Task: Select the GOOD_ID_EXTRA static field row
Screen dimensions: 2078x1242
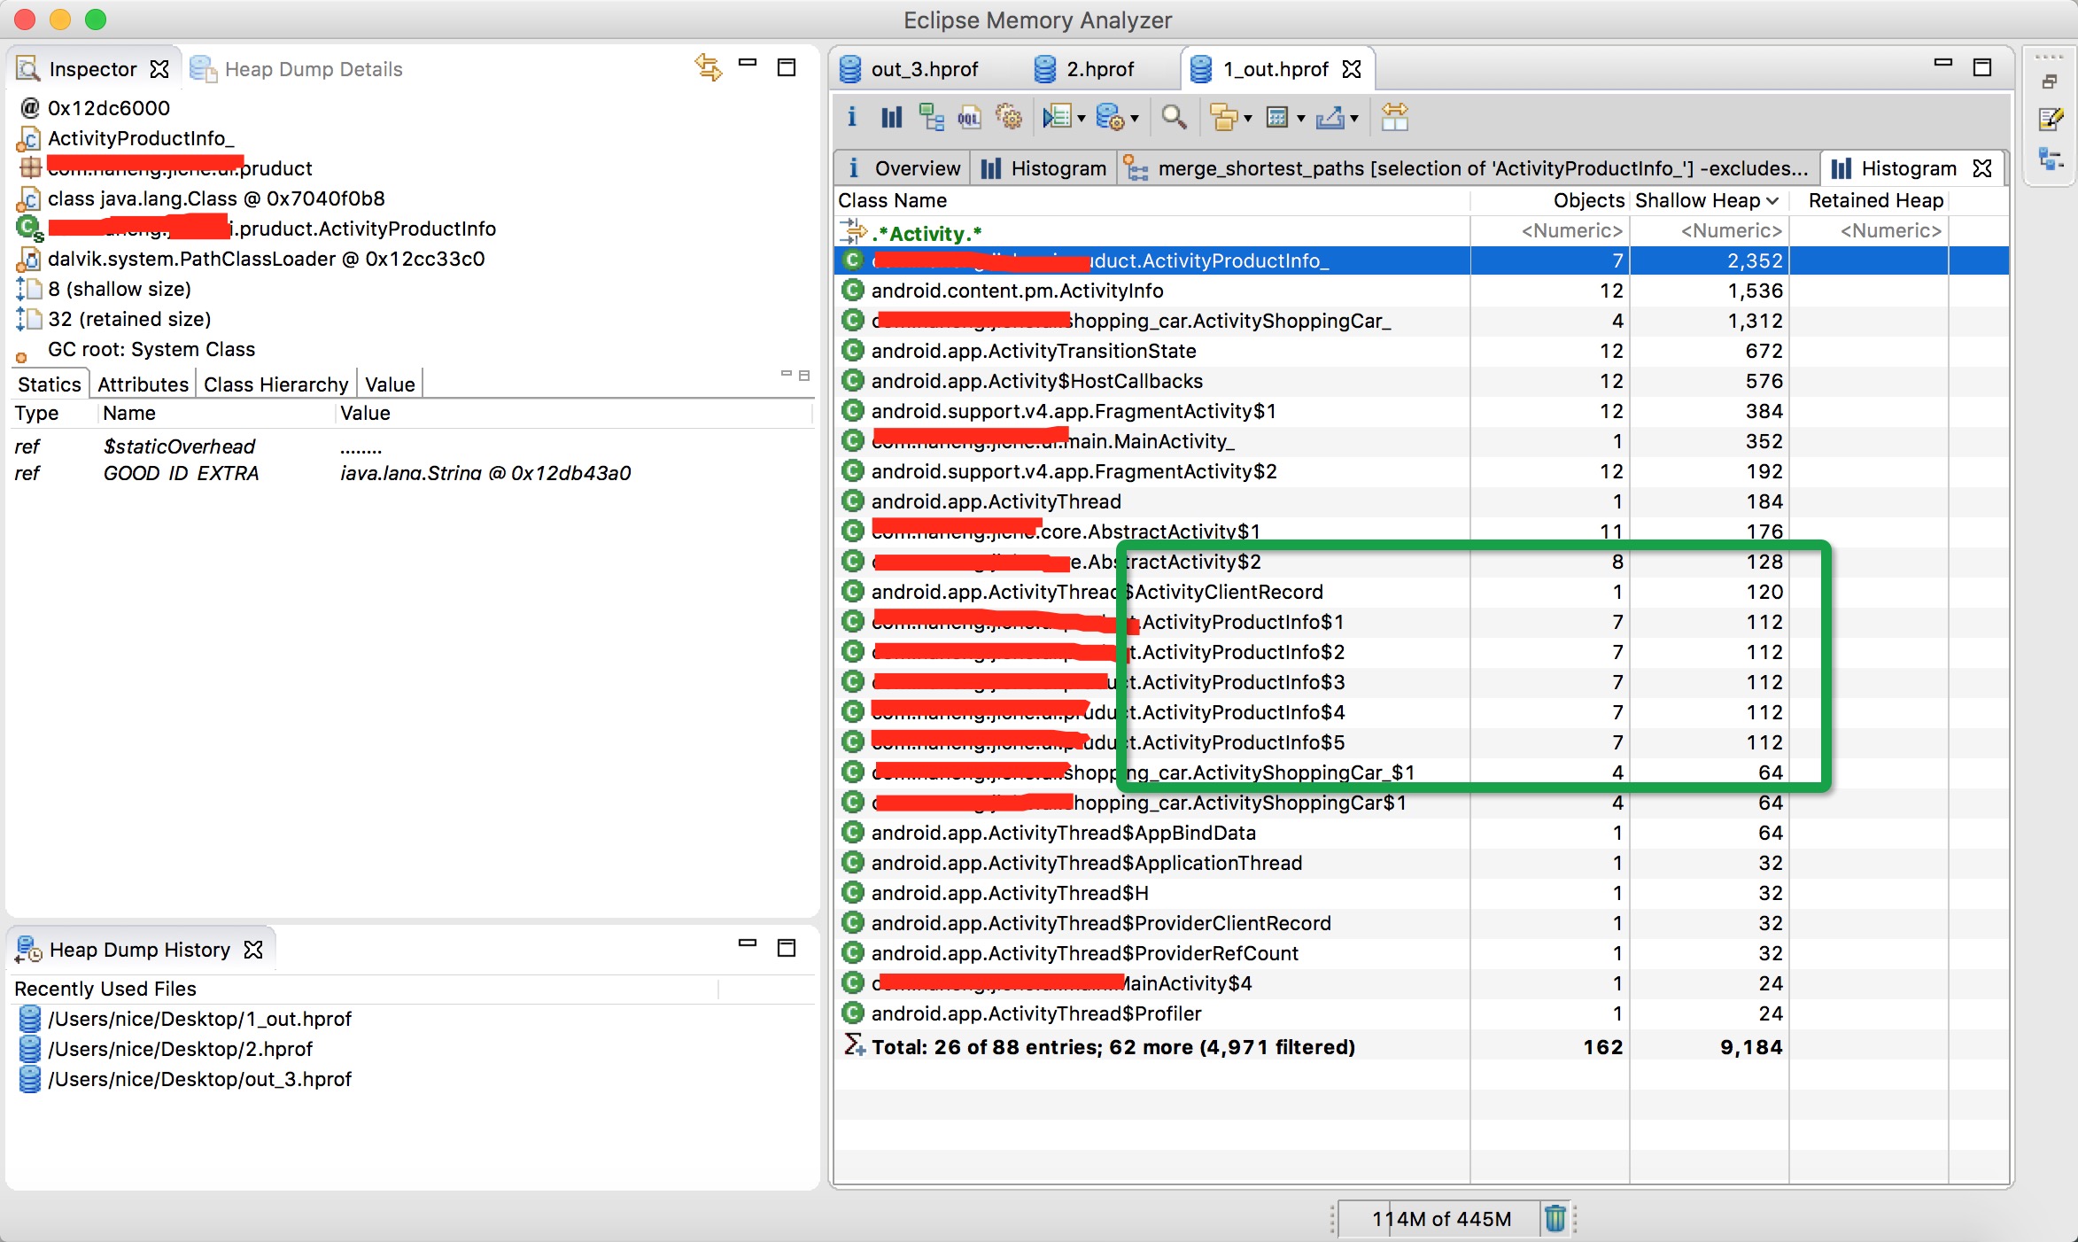Action: 412,473
